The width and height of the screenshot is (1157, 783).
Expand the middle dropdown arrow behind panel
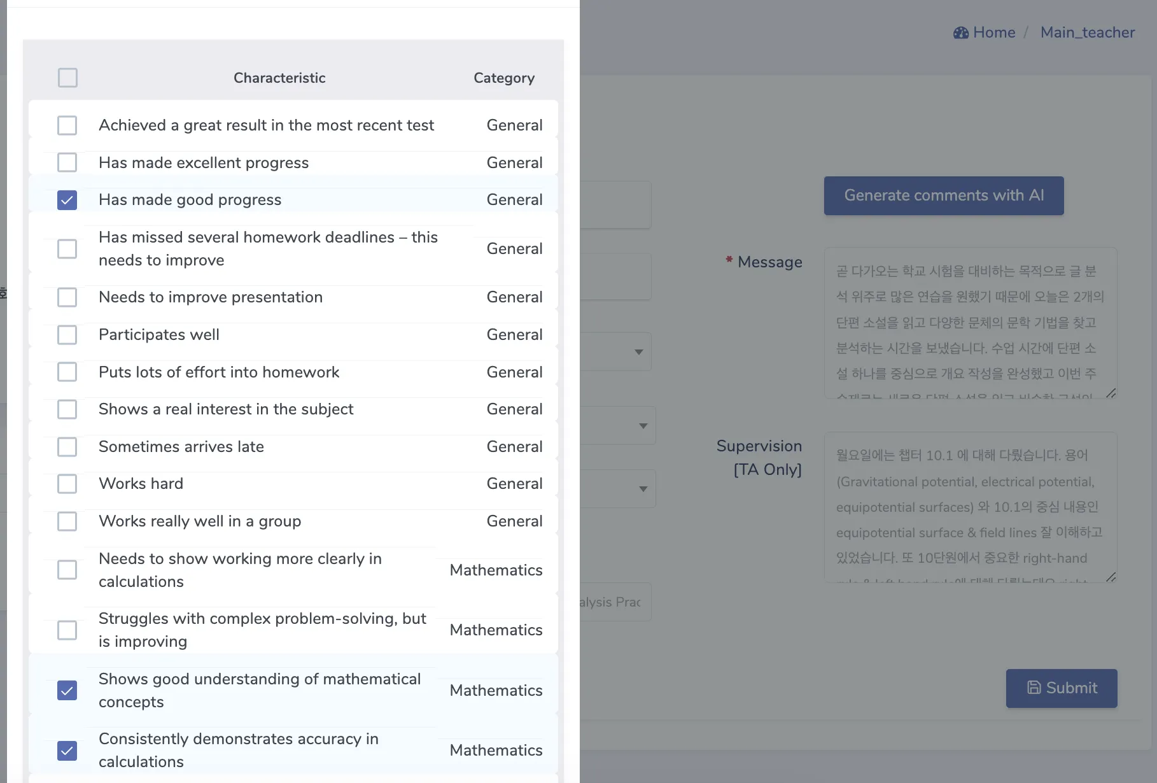[643, 426]
